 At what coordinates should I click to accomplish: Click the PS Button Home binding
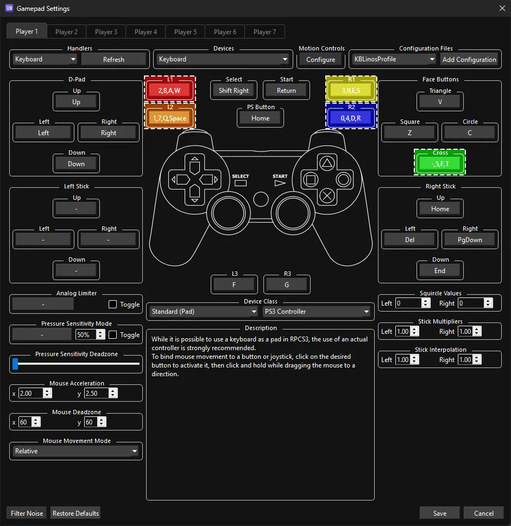260,118
